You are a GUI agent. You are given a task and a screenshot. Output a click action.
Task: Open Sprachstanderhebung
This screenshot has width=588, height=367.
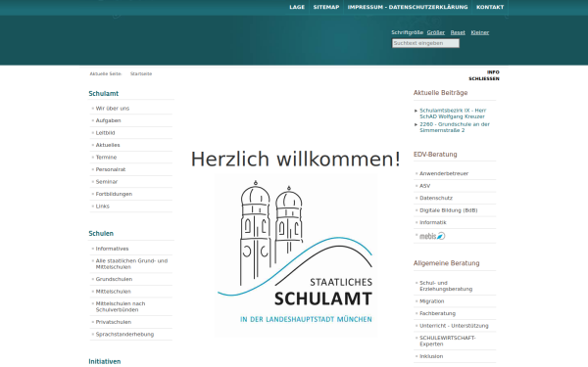pos(124,335)
